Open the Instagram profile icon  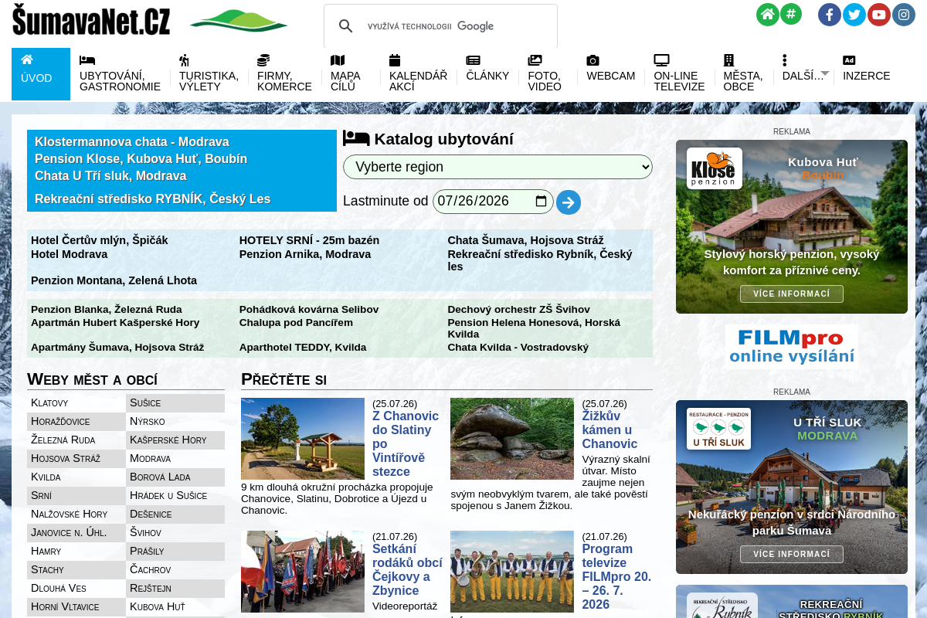tap(904, 15)
